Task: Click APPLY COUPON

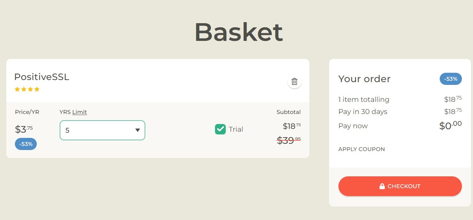Action: (x=362, y=149)
